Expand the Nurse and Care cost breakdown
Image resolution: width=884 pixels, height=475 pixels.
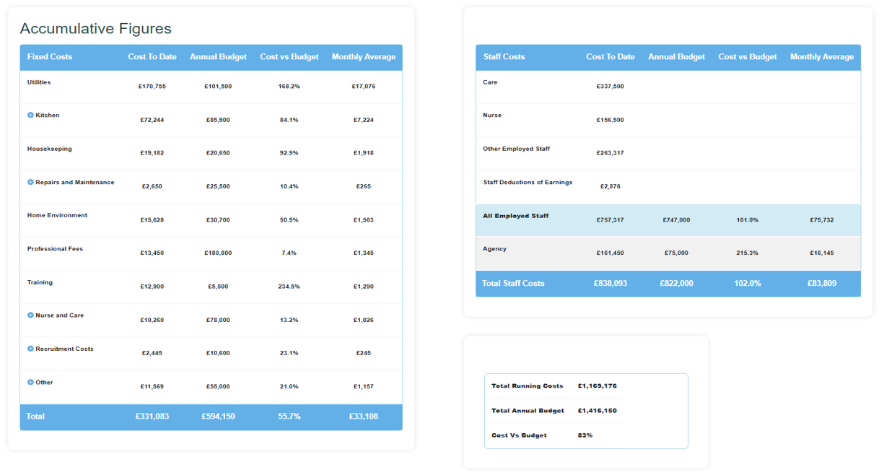pyautogui.click(x=30, y=315)
